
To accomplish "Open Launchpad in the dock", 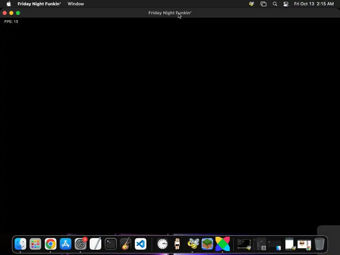I will click(35, 244).
